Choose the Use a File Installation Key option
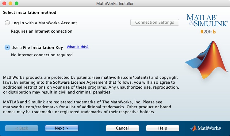This screenshot has height=136, width=230. [x=7, y=47]
